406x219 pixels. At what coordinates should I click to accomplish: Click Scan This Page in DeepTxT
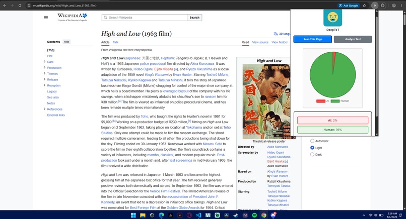pyautogui.click(x=312, y=39)
